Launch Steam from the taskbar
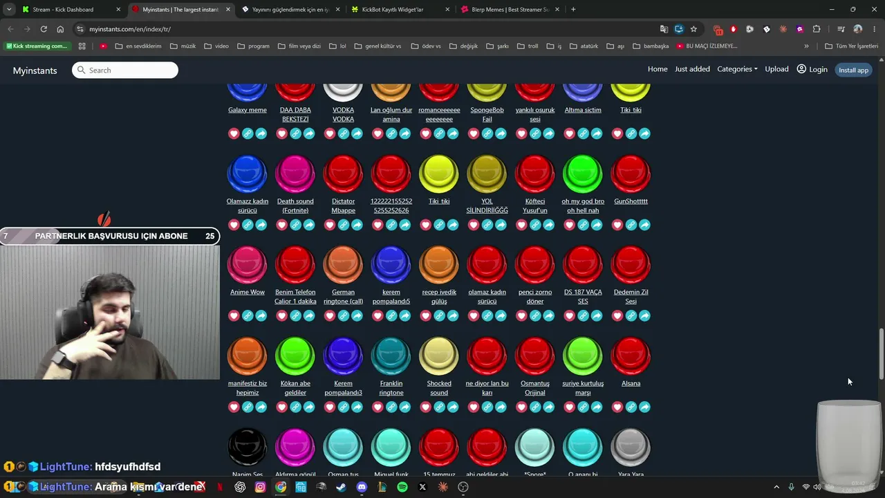885x498 pixels. tap(342, 487)
